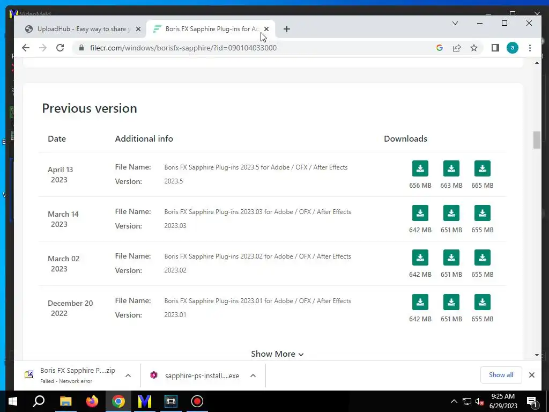Open the VideoMeld taskbar icon
This screenshot has height=412, width=549.
[144, 401]
